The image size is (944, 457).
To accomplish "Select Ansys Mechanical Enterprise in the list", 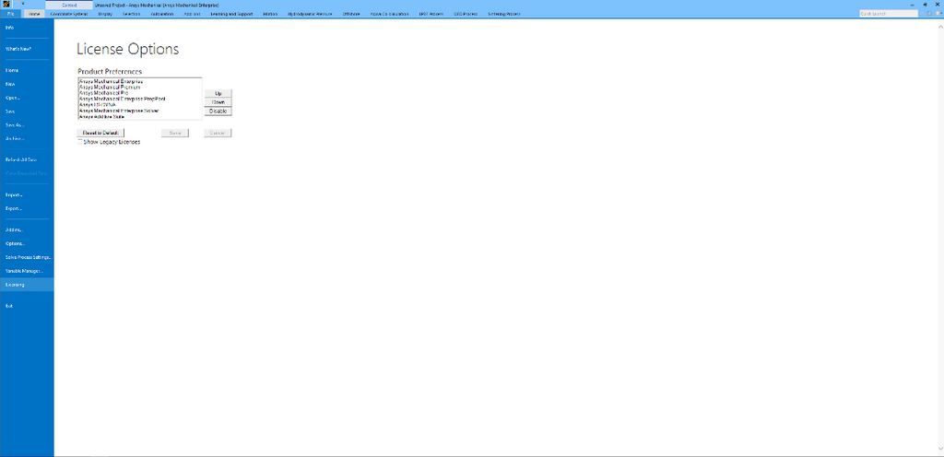I will pos(111,80).
